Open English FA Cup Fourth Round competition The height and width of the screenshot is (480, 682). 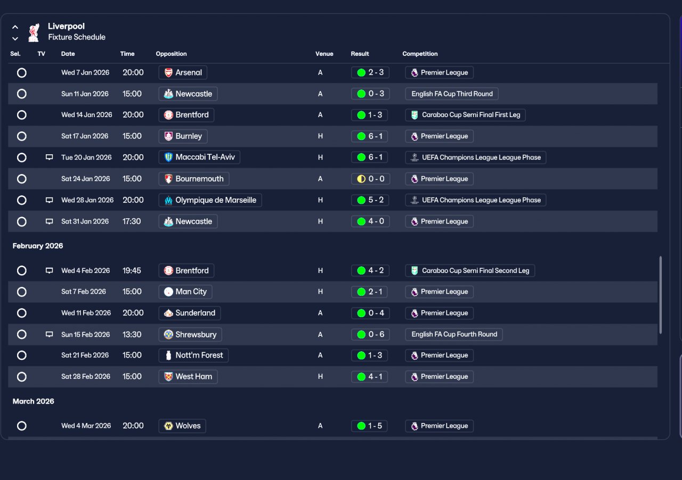click(454, 334)
